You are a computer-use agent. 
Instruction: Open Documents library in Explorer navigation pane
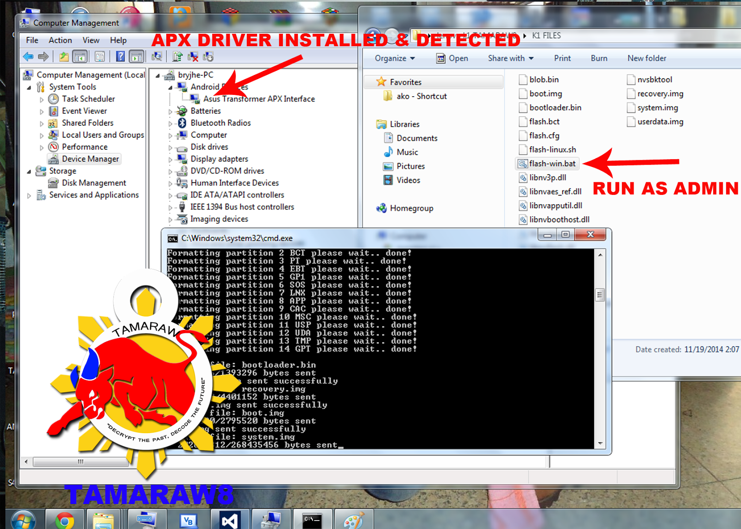[x=410, y=138]
